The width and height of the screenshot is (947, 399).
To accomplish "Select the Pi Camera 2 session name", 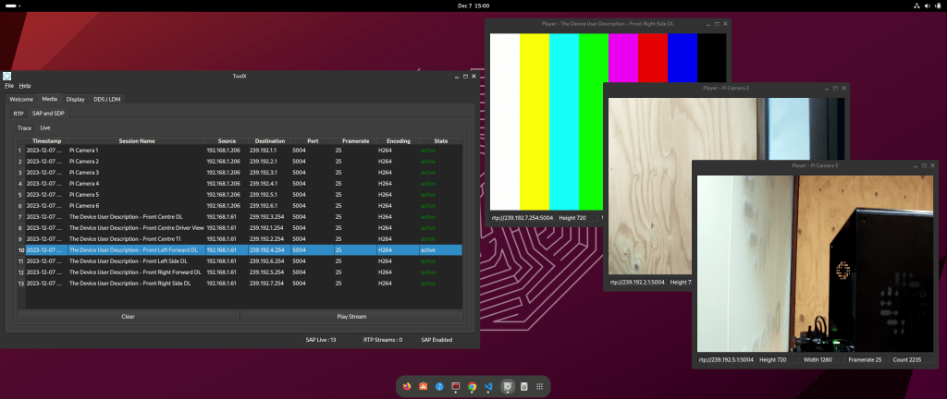I will pos(84,162).
